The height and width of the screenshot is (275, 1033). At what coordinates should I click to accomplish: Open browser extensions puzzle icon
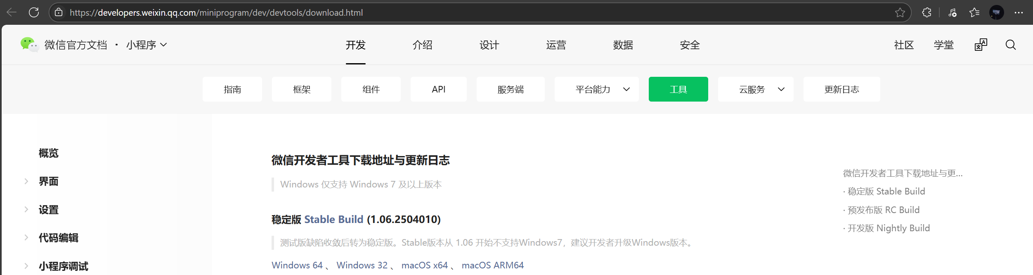pos(927,12)
